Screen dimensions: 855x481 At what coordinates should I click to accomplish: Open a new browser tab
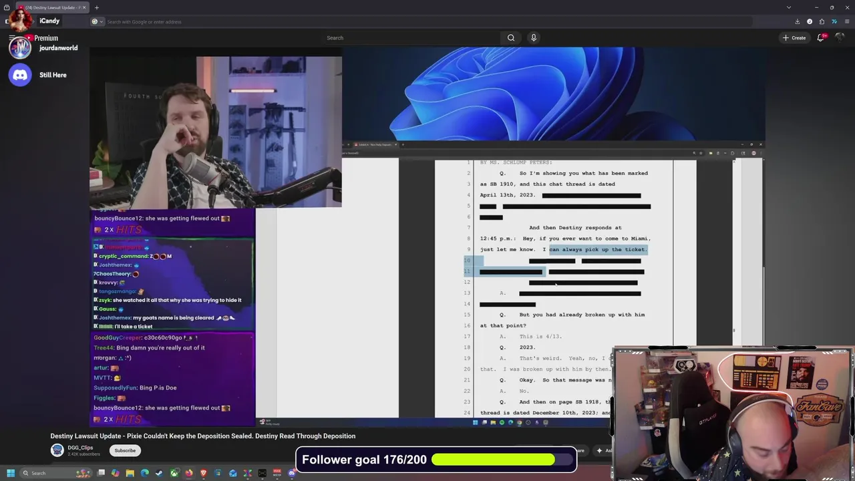(96, 7)
